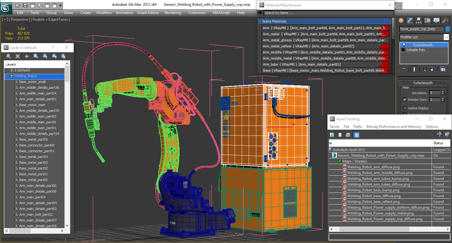Click Hide/Unhide All Layers icon

(54, 56)
